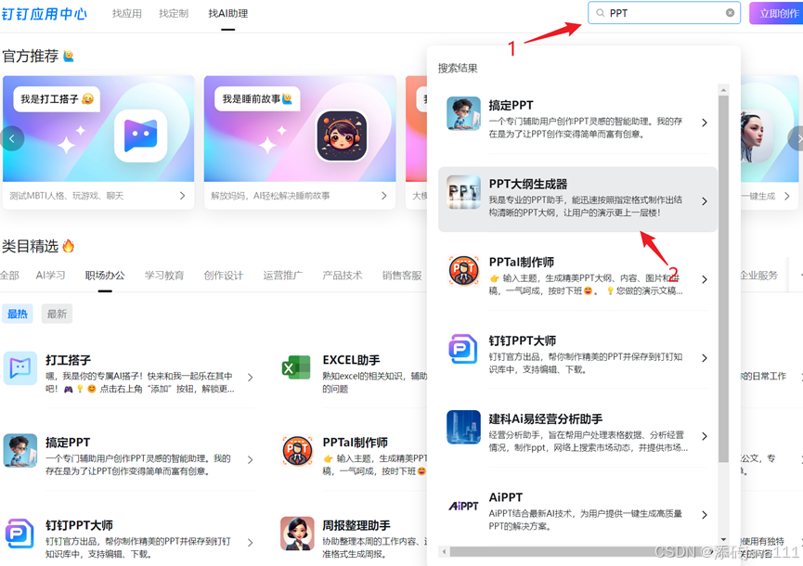
Task: Clear the PPT search text
Action: point(730,13)
